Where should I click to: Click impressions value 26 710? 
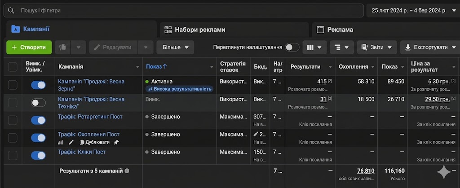tap(396, 99)
